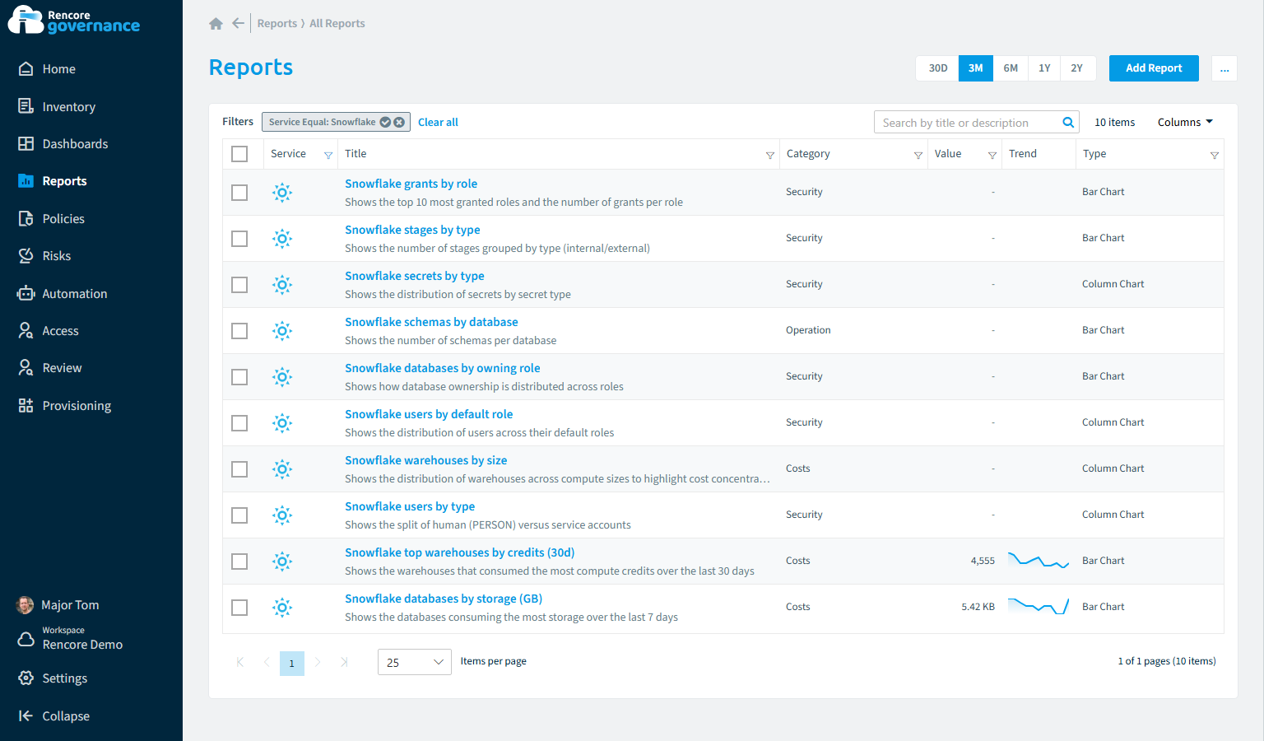Select the 6M time range
This screenshot has height=741, width=1264.
pos(1011,68)
